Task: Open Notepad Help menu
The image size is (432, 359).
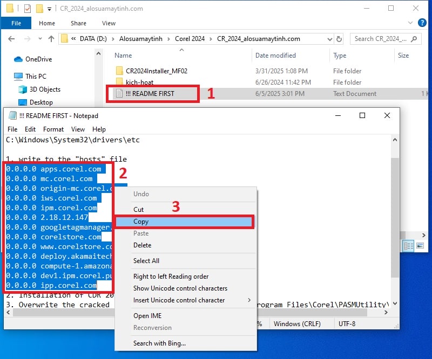Action: pos(99,129)
